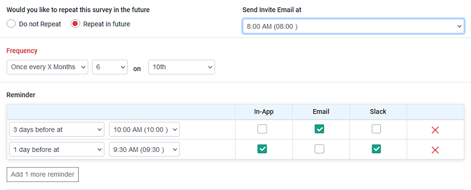Click the Reminder section heading

coord(21,95)
